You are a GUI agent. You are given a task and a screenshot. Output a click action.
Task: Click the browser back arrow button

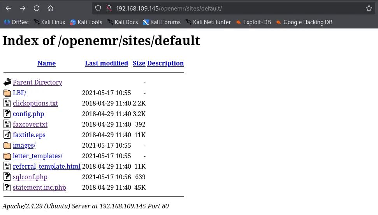[x=9, y=8]
